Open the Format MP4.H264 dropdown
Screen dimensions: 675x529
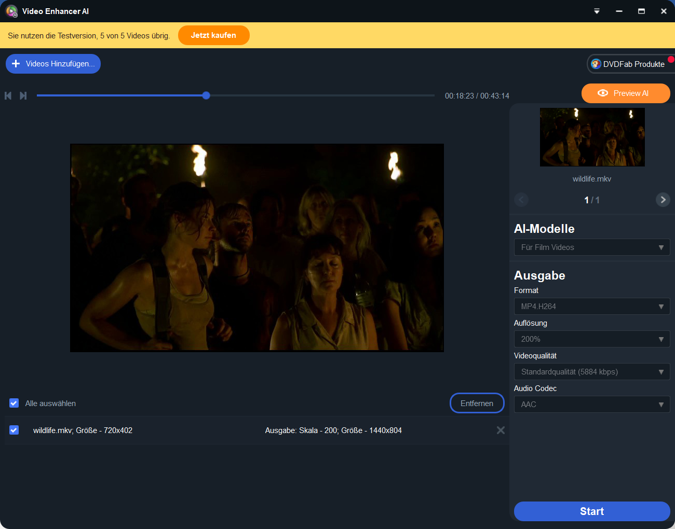click(x=591, y=307)
